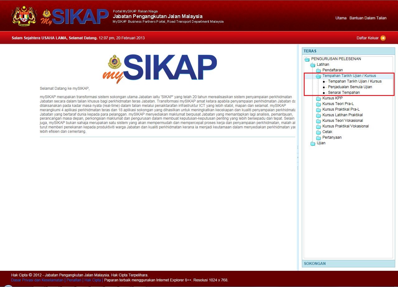Open the Penafian footer link
Viewport: 398px width, 287px height.
(74, 280)
